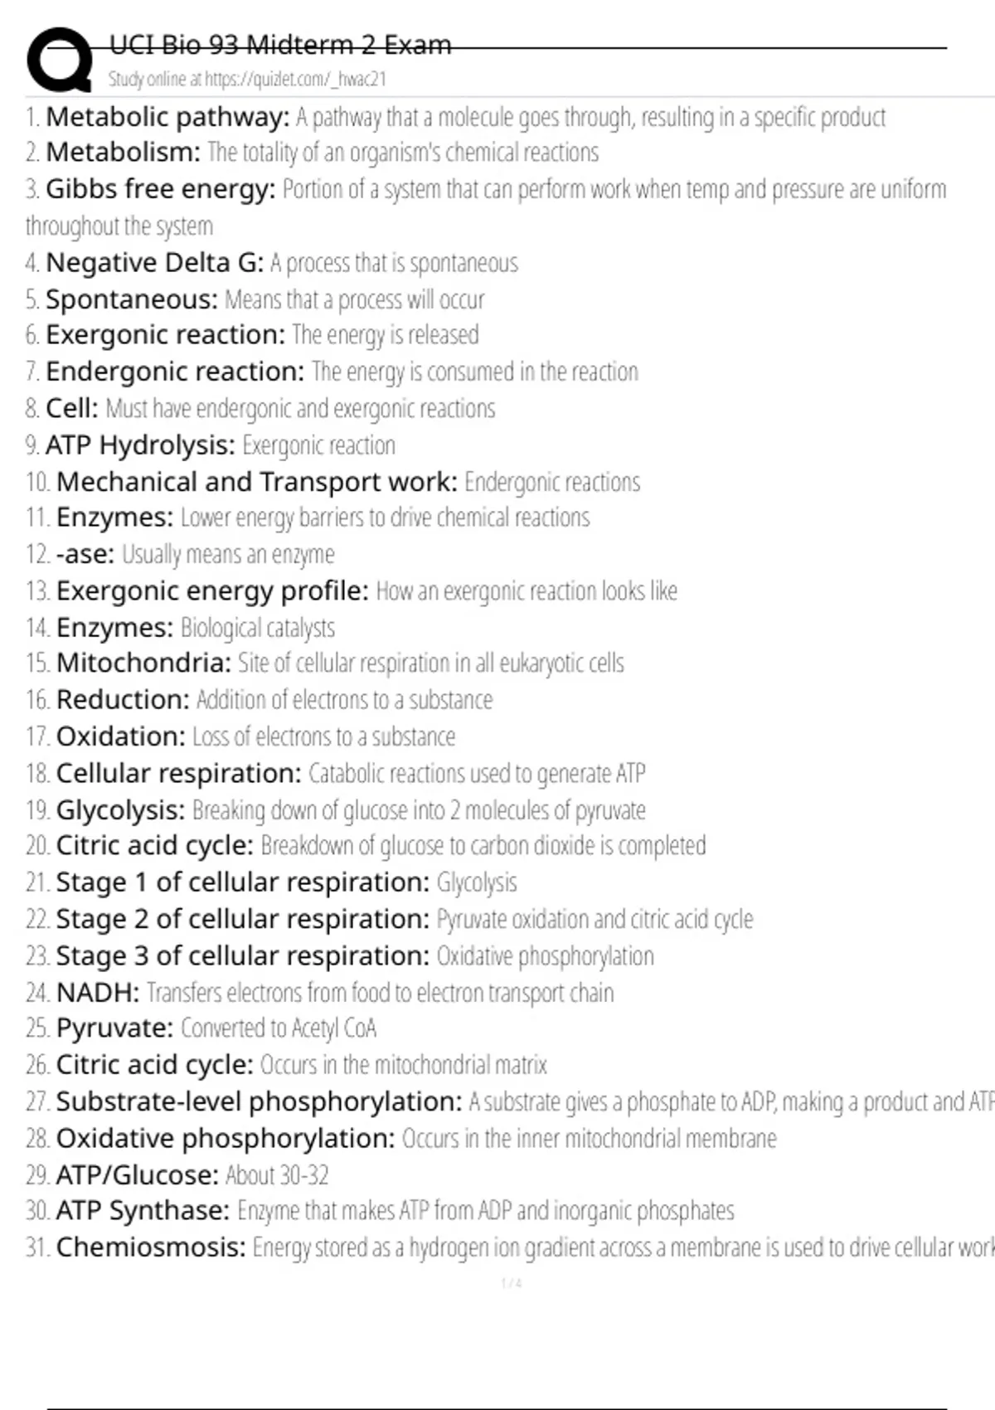This screenshot has width=995, height=1410.
Task: Click the Quizlet Q logo icon
Action: point(60,60)
